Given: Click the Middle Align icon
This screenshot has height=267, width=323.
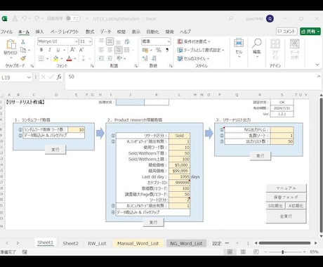Looking at the screenshot, I should 110,41.
